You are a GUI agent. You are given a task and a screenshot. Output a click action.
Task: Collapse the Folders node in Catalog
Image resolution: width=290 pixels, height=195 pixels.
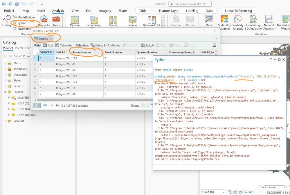pos(5,92)
